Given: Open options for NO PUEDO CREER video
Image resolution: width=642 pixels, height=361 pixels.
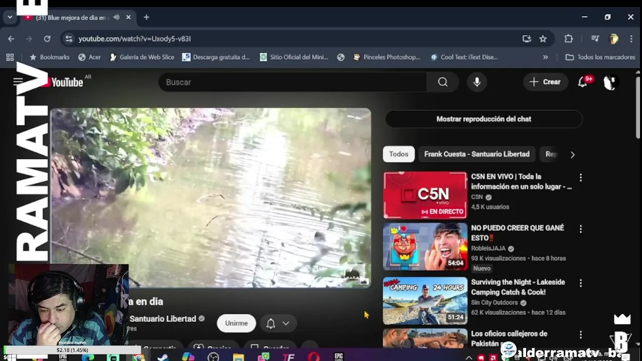Looking at the screenshot, I should tap(580, 229).
